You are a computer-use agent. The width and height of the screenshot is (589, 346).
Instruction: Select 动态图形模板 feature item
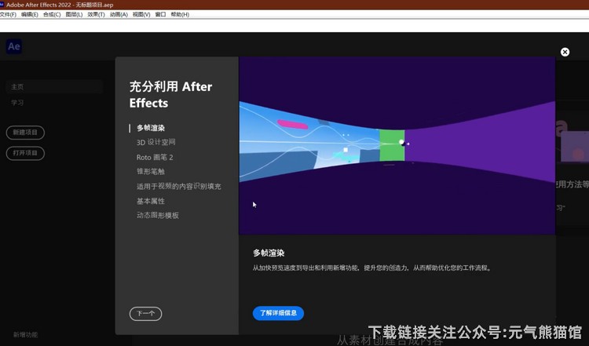pyautogui.click(x=158, y=215)
